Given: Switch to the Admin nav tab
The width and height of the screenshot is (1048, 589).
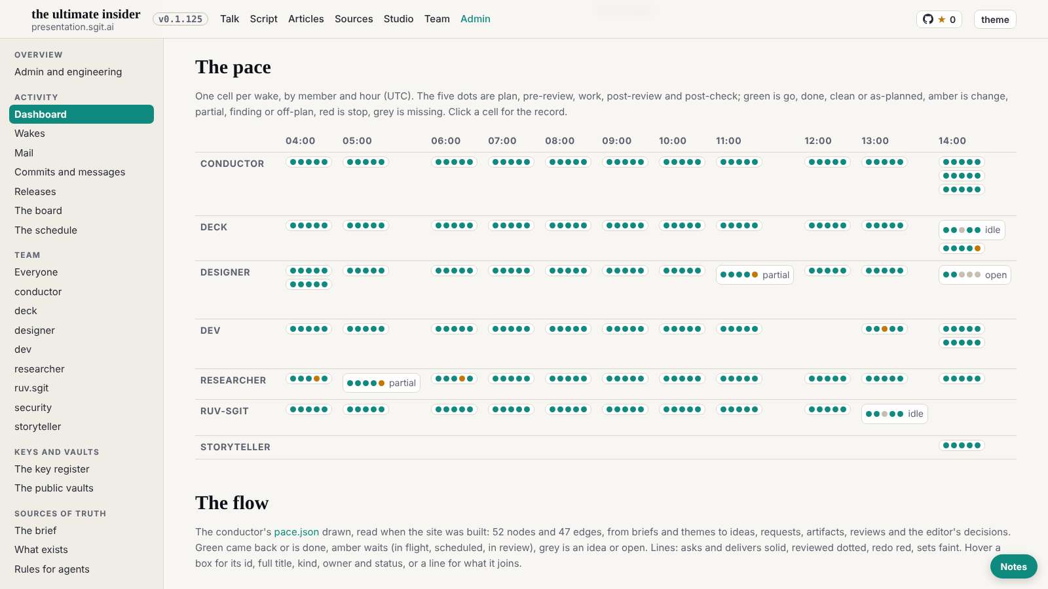Looking at the screenshot, I should 476,19.
